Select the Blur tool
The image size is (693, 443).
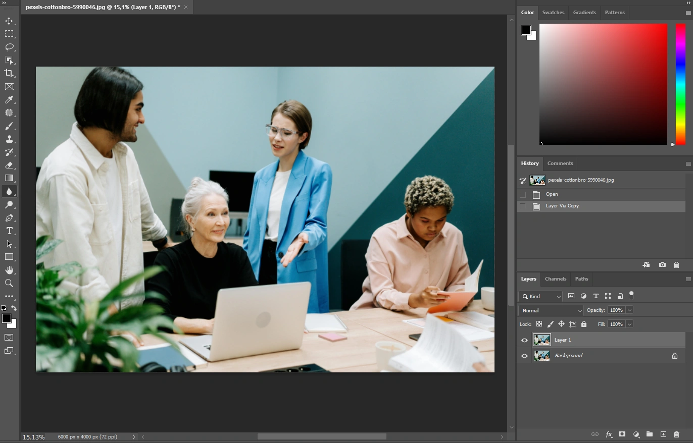click(9, 191)
